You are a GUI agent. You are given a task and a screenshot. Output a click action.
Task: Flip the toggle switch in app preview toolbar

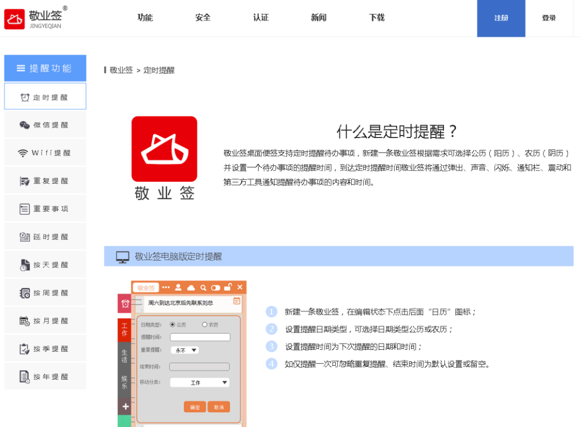[x=216, y=288]
